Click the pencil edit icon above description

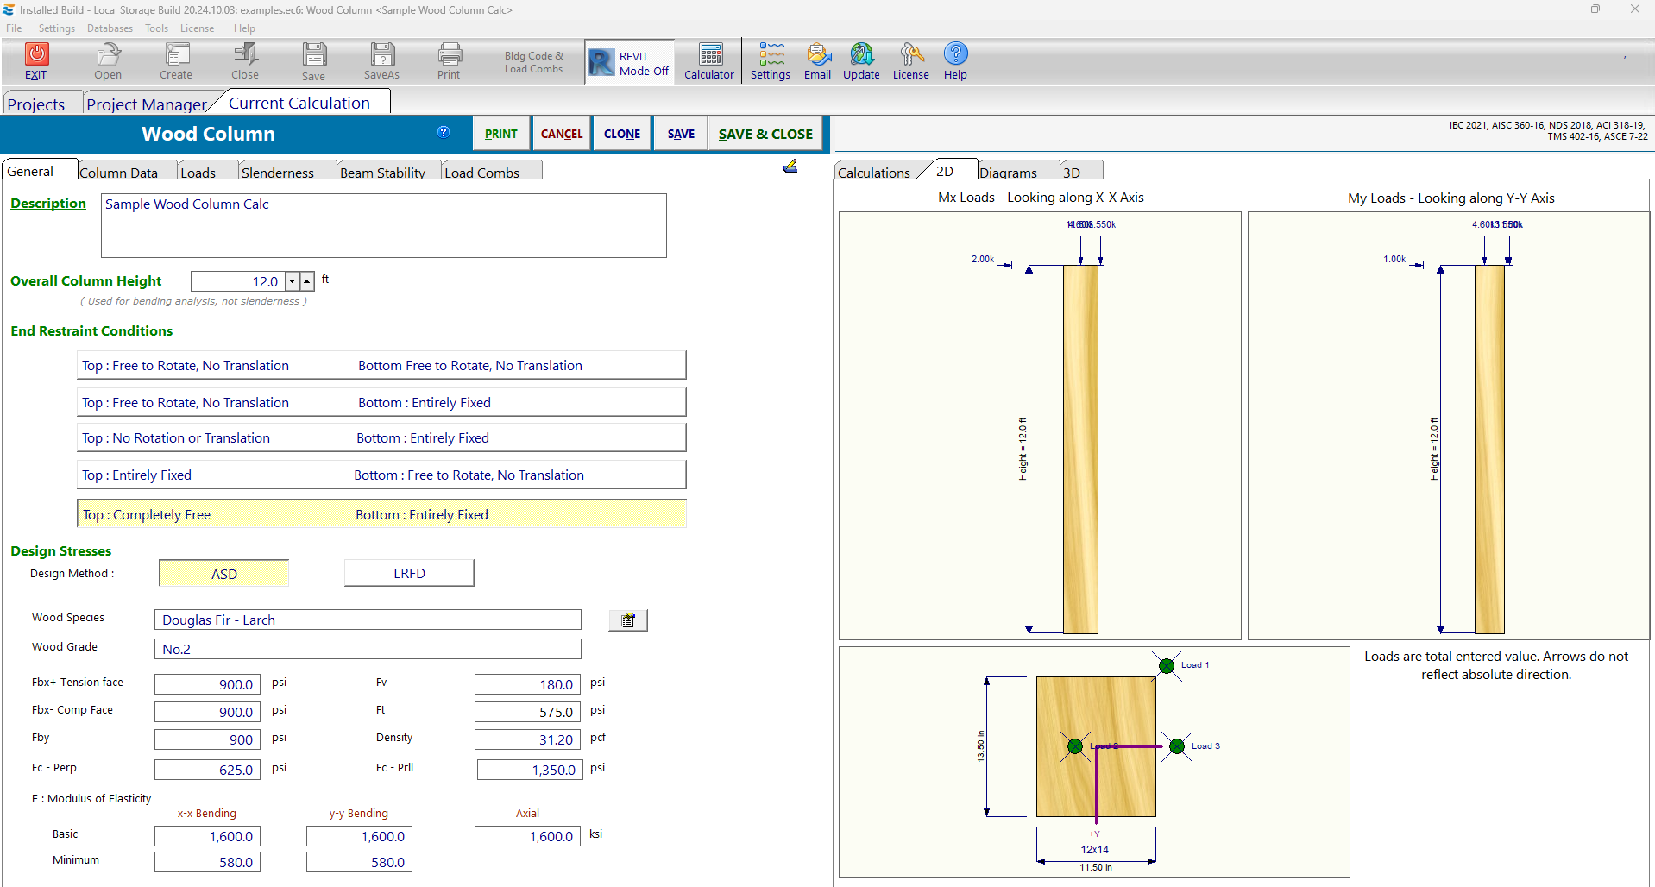click(x=790, y=167)
